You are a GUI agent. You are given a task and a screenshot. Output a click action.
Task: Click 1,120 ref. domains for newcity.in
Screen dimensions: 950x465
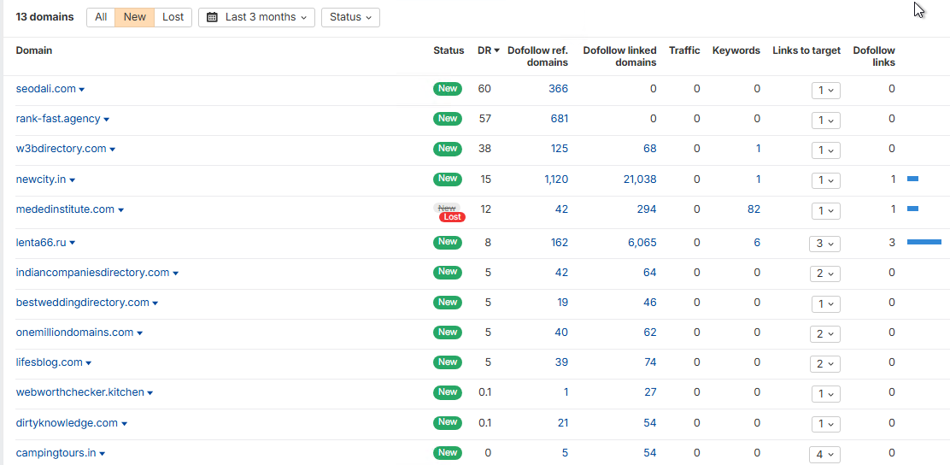[555, 180]
